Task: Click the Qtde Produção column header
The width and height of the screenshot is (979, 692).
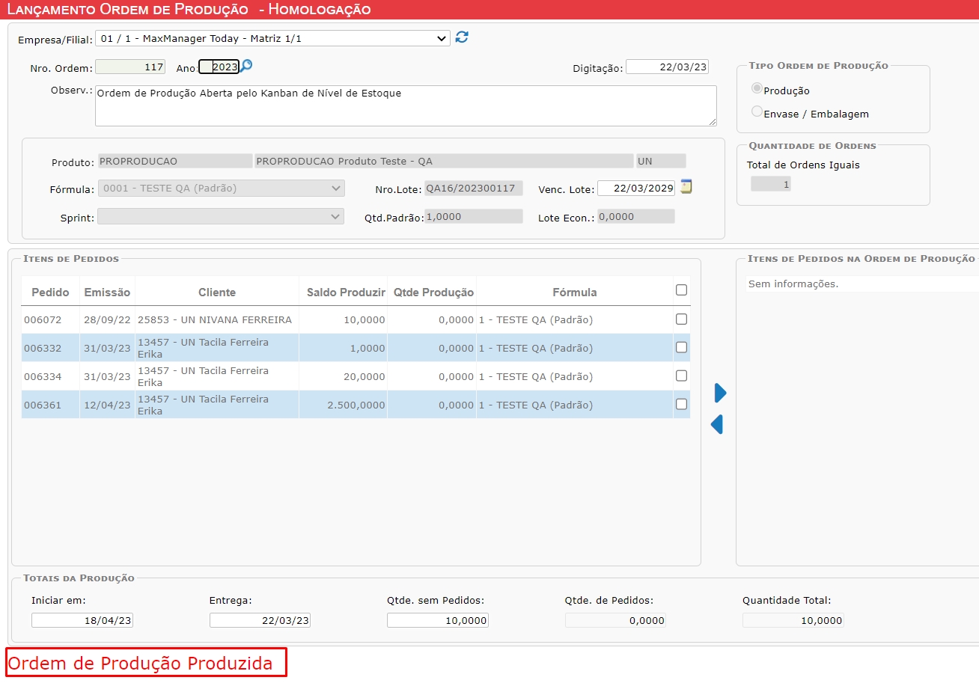Action: click(433, 293)
